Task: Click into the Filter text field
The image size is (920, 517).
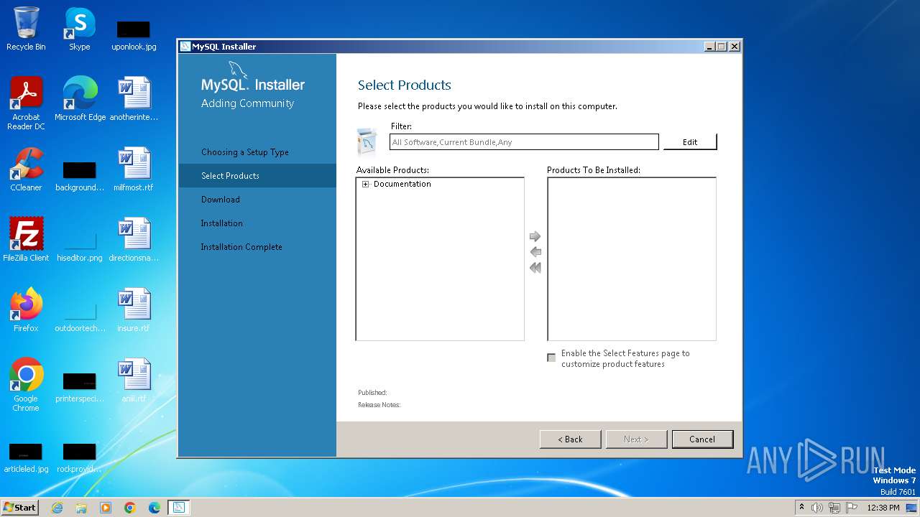Action: click(524, 142)
